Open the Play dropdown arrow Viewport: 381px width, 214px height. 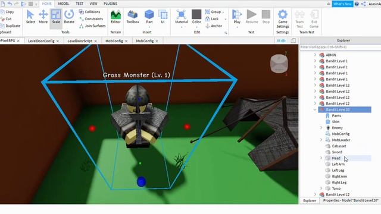(237, 27)
